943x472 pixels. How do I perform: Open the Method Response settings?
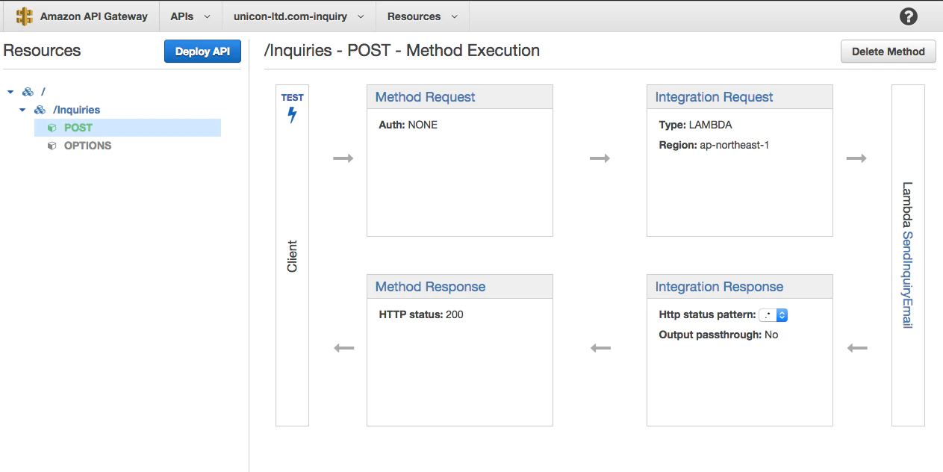[x=430, y=287]
